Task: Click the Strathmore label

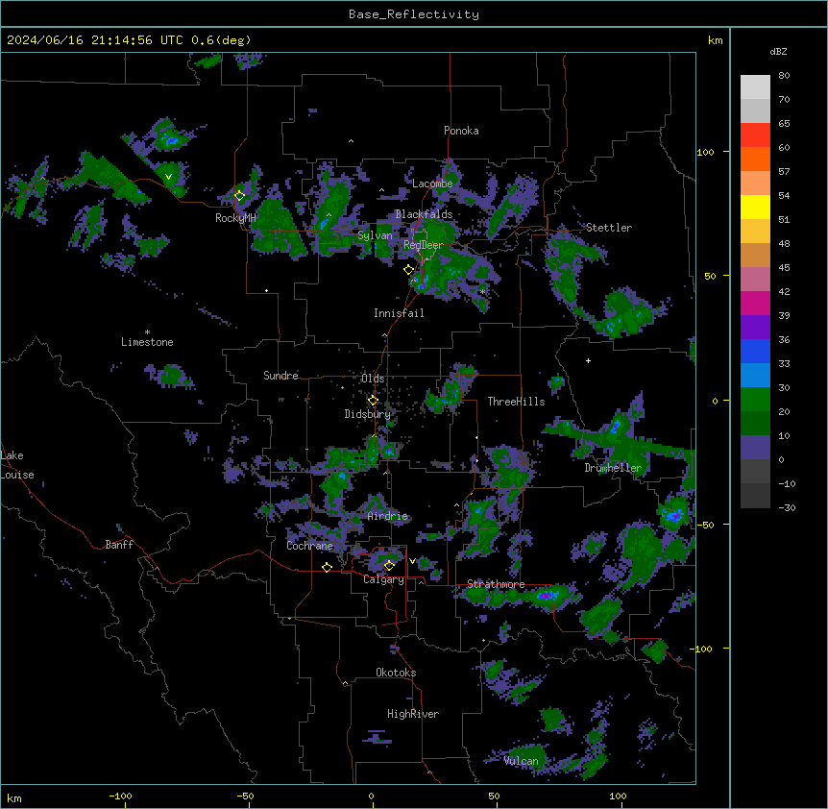Action: click(x=496, y=584)
